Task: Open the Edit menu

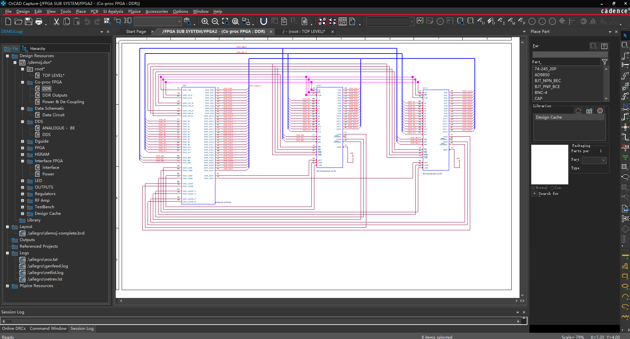Action: (38, 11)
